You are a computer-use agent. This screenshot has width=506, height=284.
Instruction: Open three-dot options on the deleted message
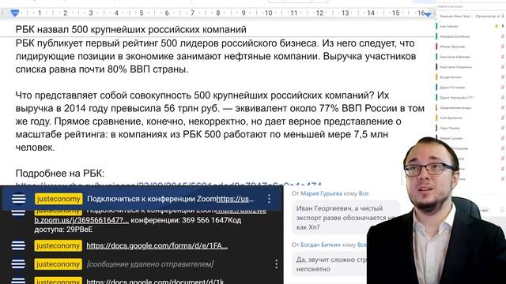[276, 264]
